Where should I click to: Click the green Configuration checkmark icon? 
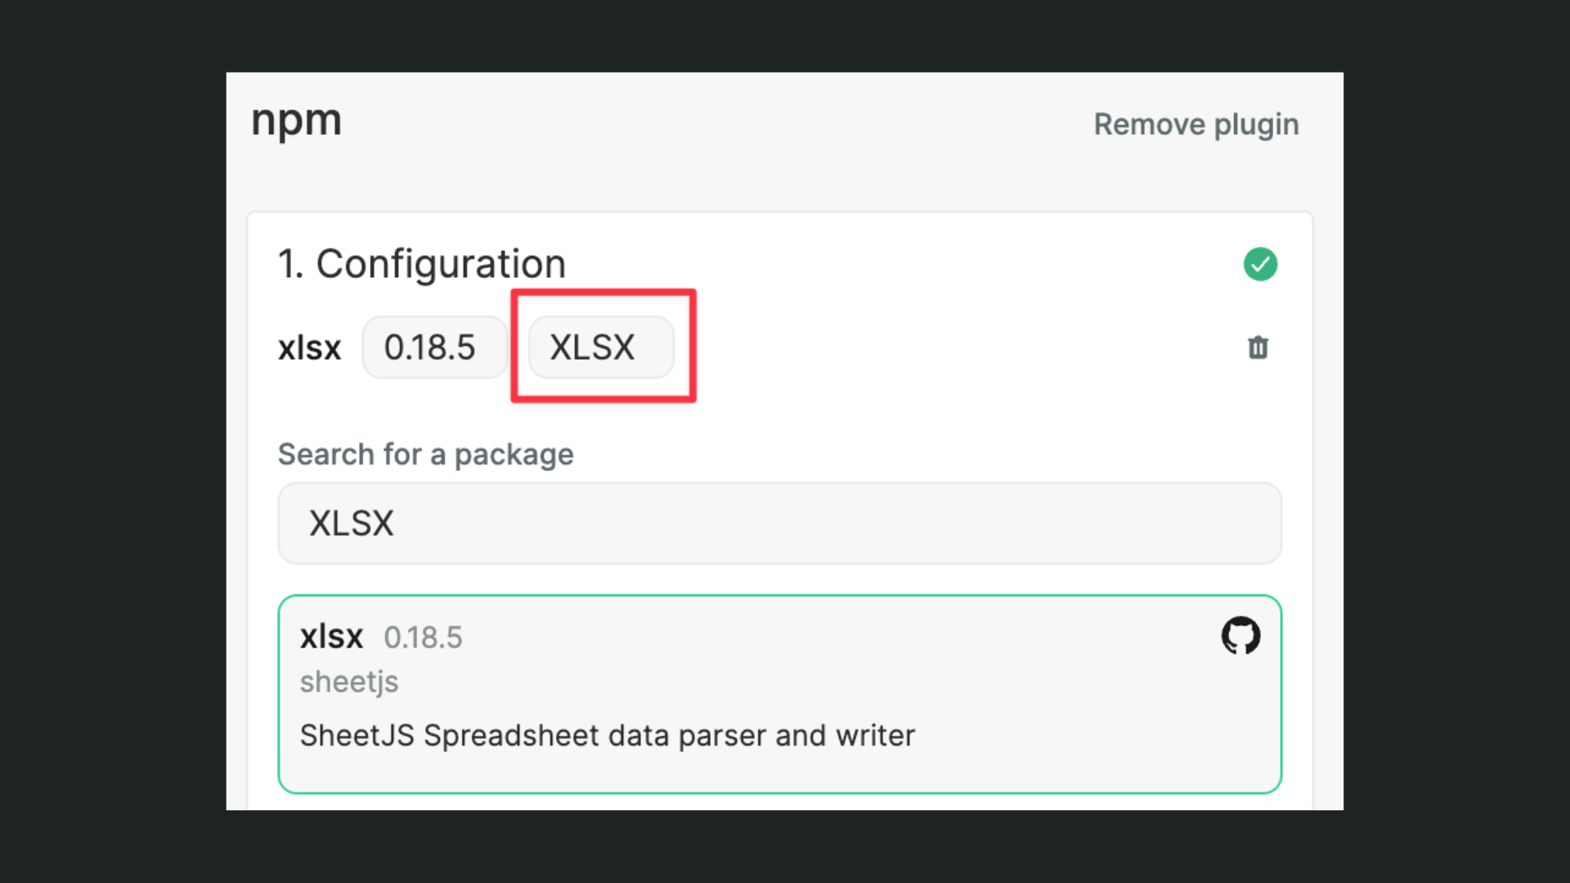point(1260,264)
